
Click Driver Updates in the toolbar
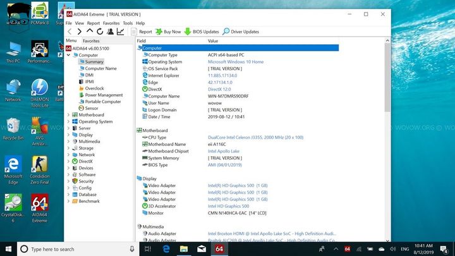point(240,31)
